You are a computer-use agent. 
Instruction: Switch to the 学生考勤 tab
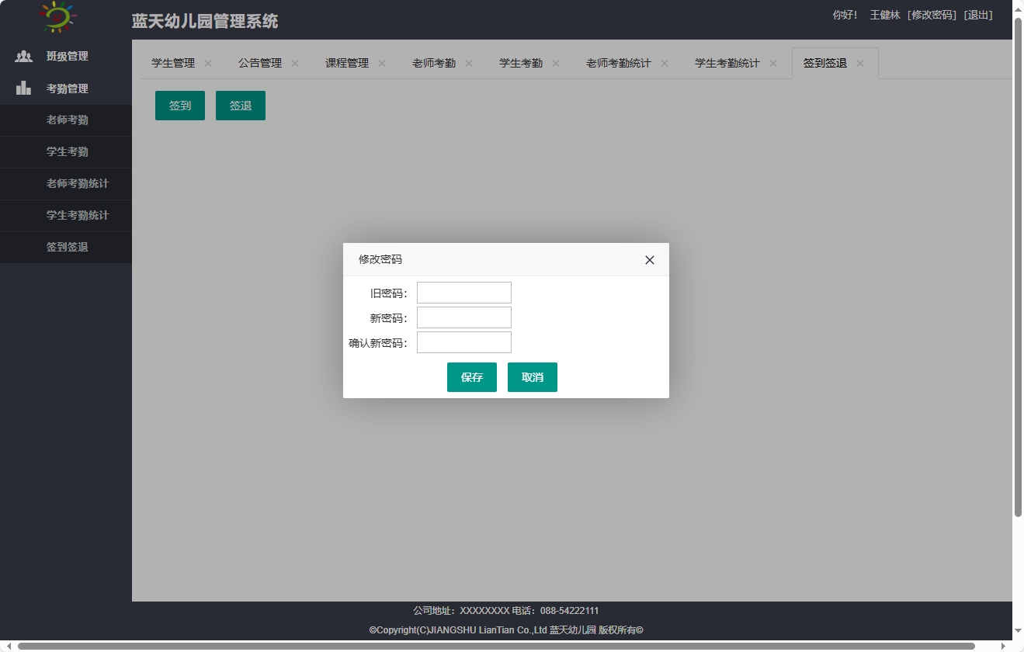click(x=521, y=63)
